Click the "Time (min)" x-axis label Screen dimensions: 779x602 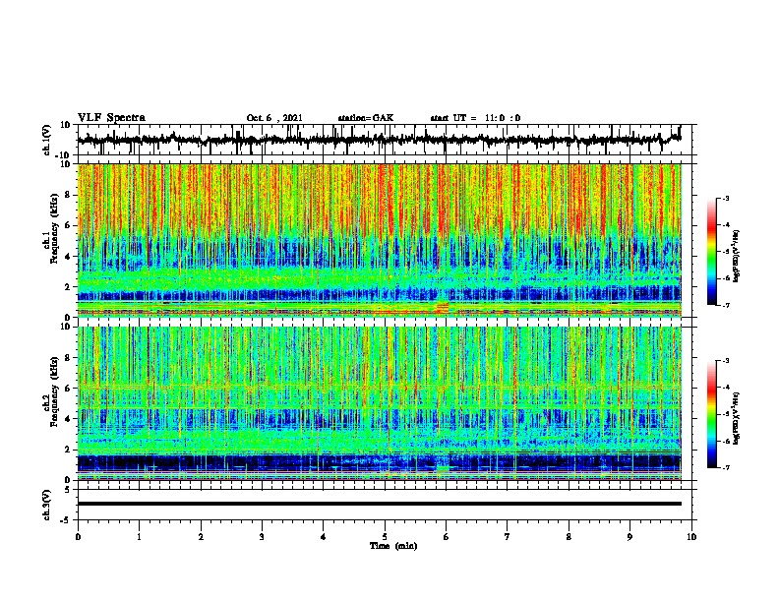(393, 546)
